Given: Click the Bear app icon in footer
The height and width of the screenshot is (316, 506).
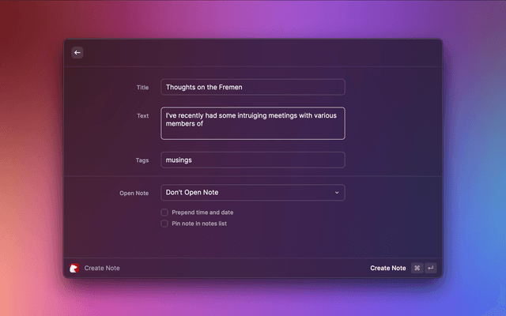Looking at the screenshot, I should tap(75, 268).
